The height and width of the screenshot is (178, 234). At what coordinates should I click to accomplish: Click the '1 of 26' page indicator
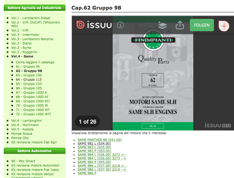88,121
